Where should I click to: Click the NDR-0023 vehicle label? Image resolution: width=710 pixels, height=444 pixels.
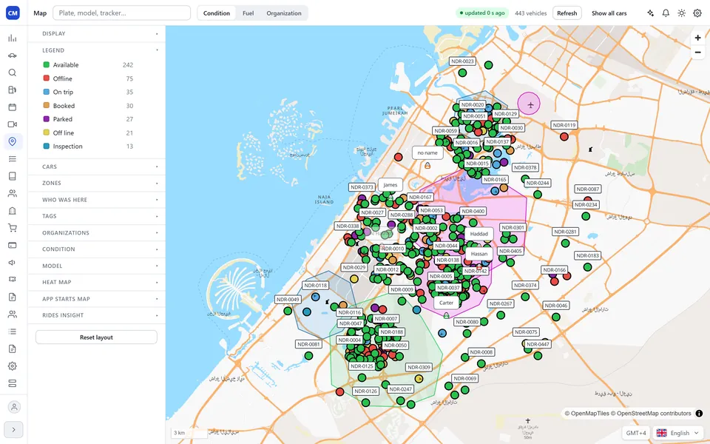point(462,61)
